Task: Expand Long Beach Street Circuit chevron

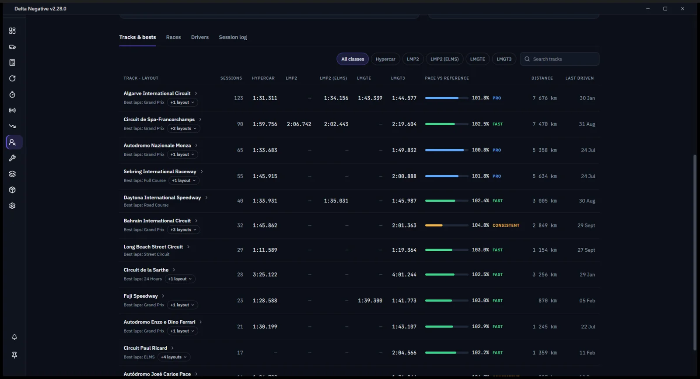Action: (189, 247)
